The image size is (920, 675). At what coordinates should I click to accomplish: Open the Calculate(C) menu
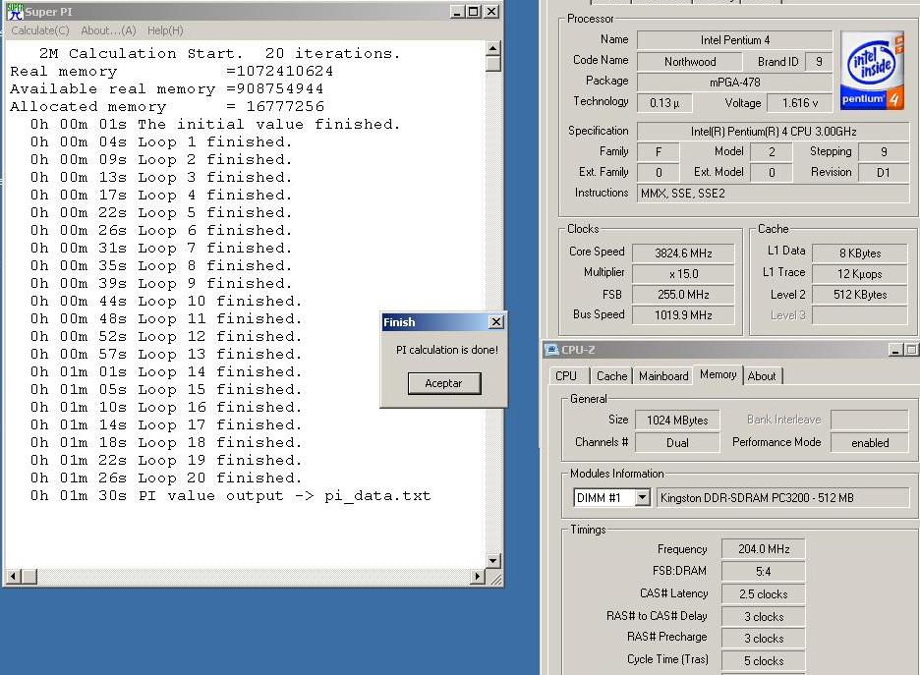tap(40, 30)
